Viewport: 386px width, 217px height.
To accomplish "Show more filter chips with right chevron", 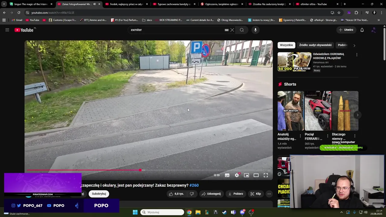I will click(x=354, y=46).
